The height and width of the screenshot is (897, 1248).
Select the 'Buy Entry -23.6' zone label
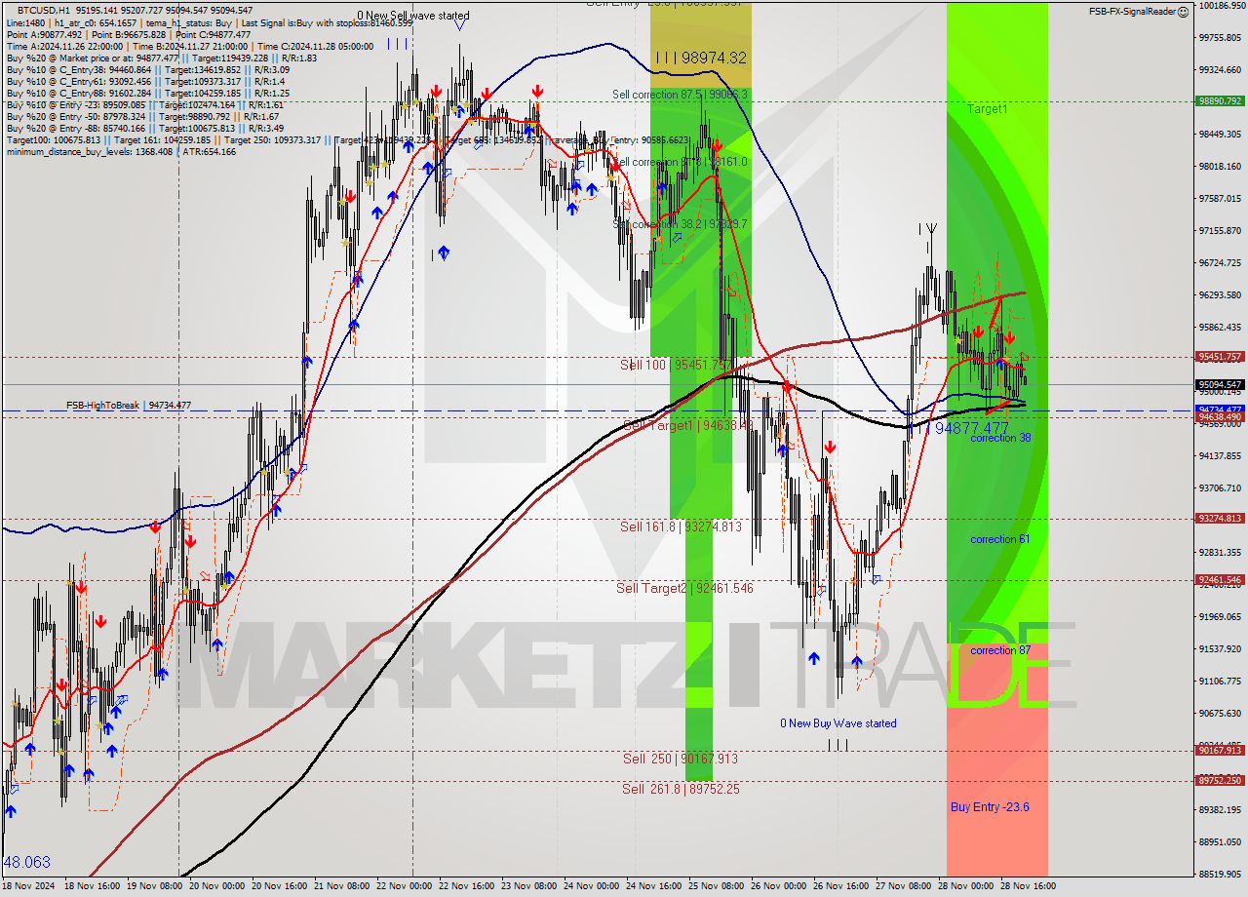pyautogui.click(x=990, y=807)
